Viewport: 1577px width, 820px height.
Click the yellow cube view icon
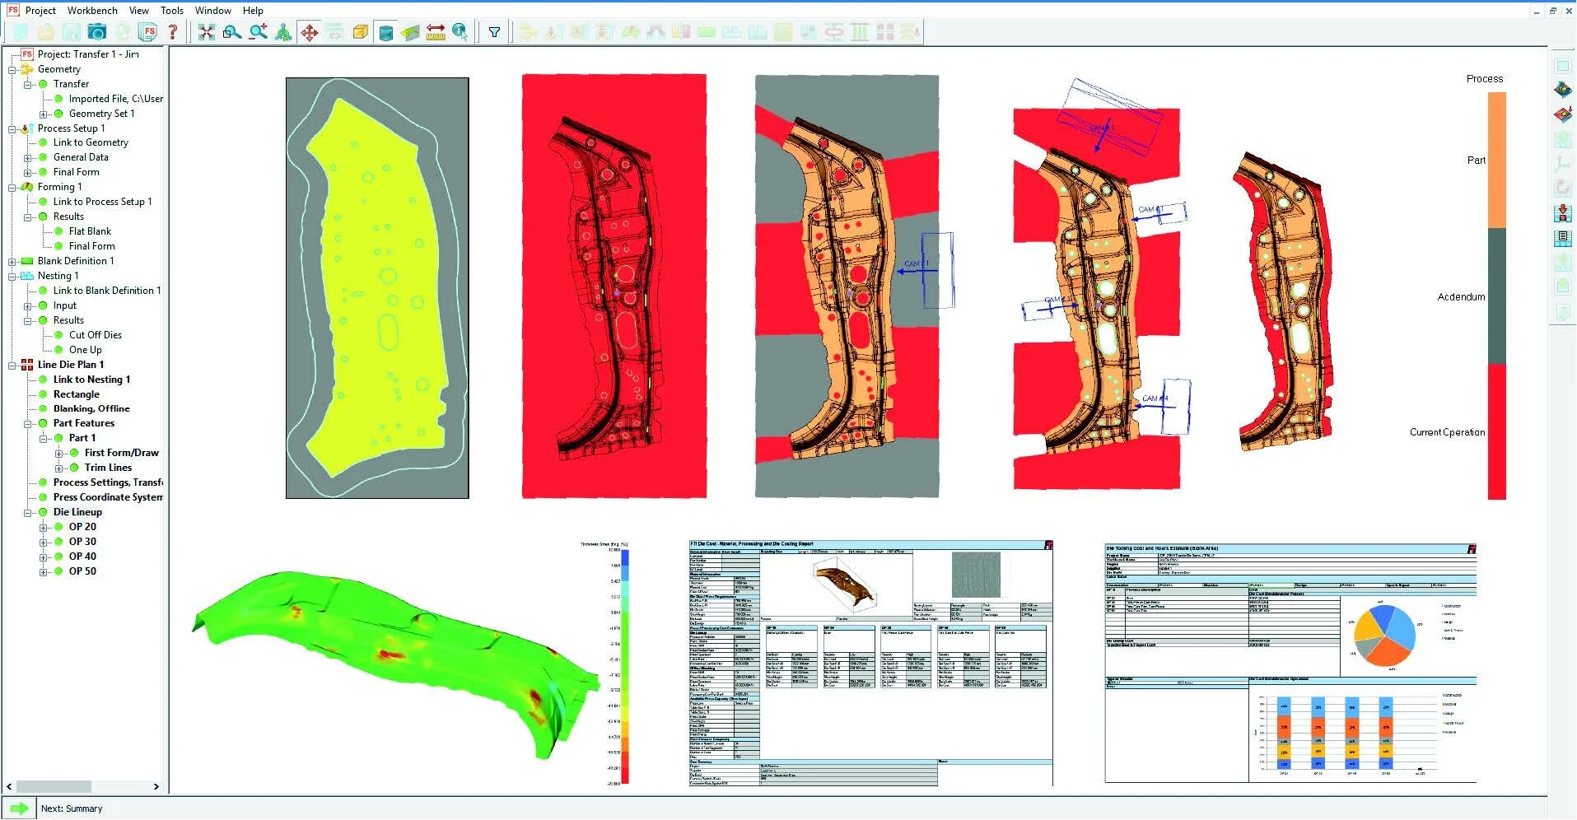point(360,32)
